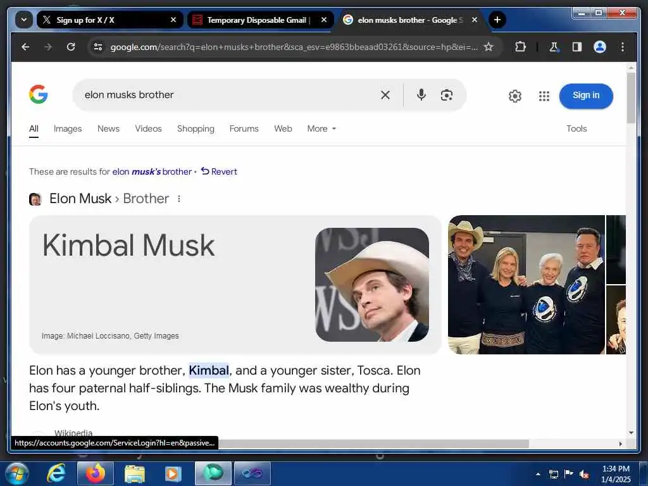The height and width of the screenshot is (486, 648).
Task: Switch to Temporary Disposable Gmail tab
Action: (x=260, y=20)
